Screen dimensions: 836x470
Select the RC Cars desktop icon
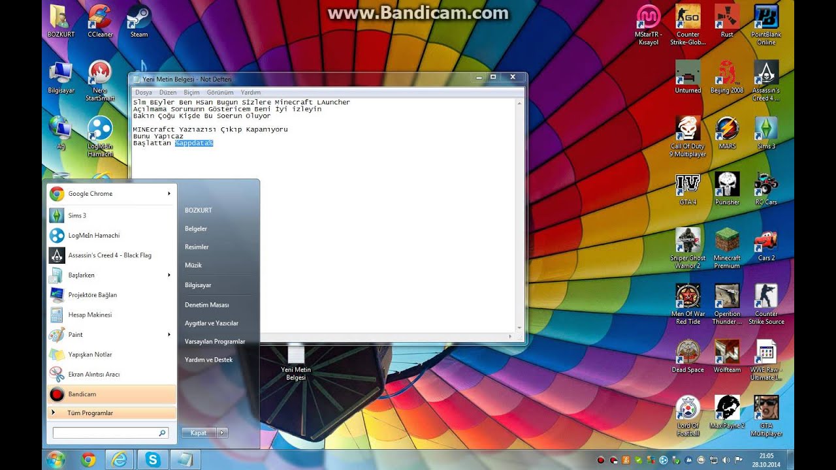pyautogui.click(x=766, y=189)
